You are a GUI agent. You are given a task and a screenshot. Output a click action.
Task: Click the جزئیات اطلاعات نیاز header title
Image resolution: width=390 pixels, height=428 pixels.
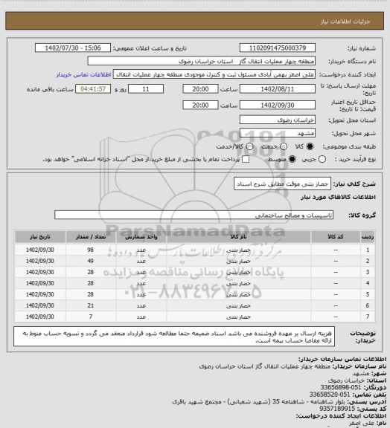(x=345, y=22)
